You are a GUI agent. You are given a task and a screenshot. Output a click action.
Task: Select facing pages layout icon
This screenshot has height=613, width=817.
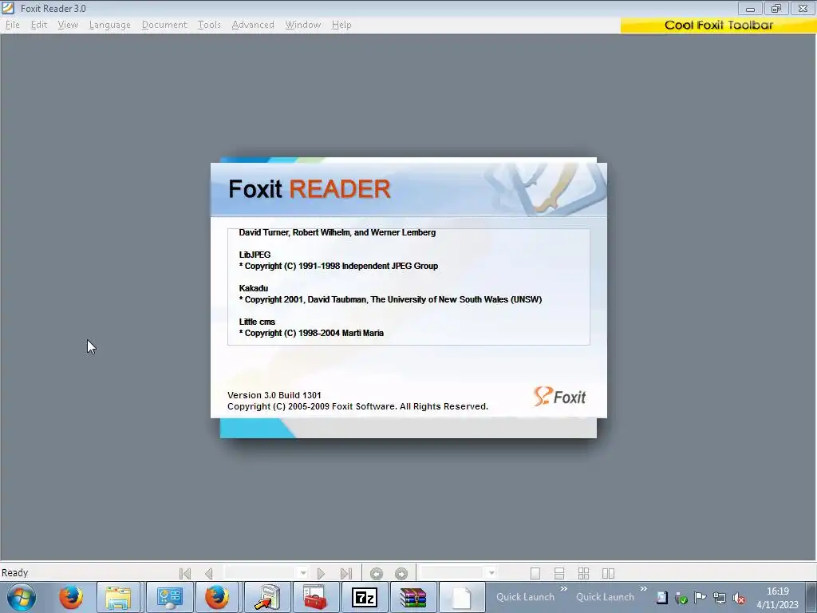pyautogui.click(x=608, y=573)
